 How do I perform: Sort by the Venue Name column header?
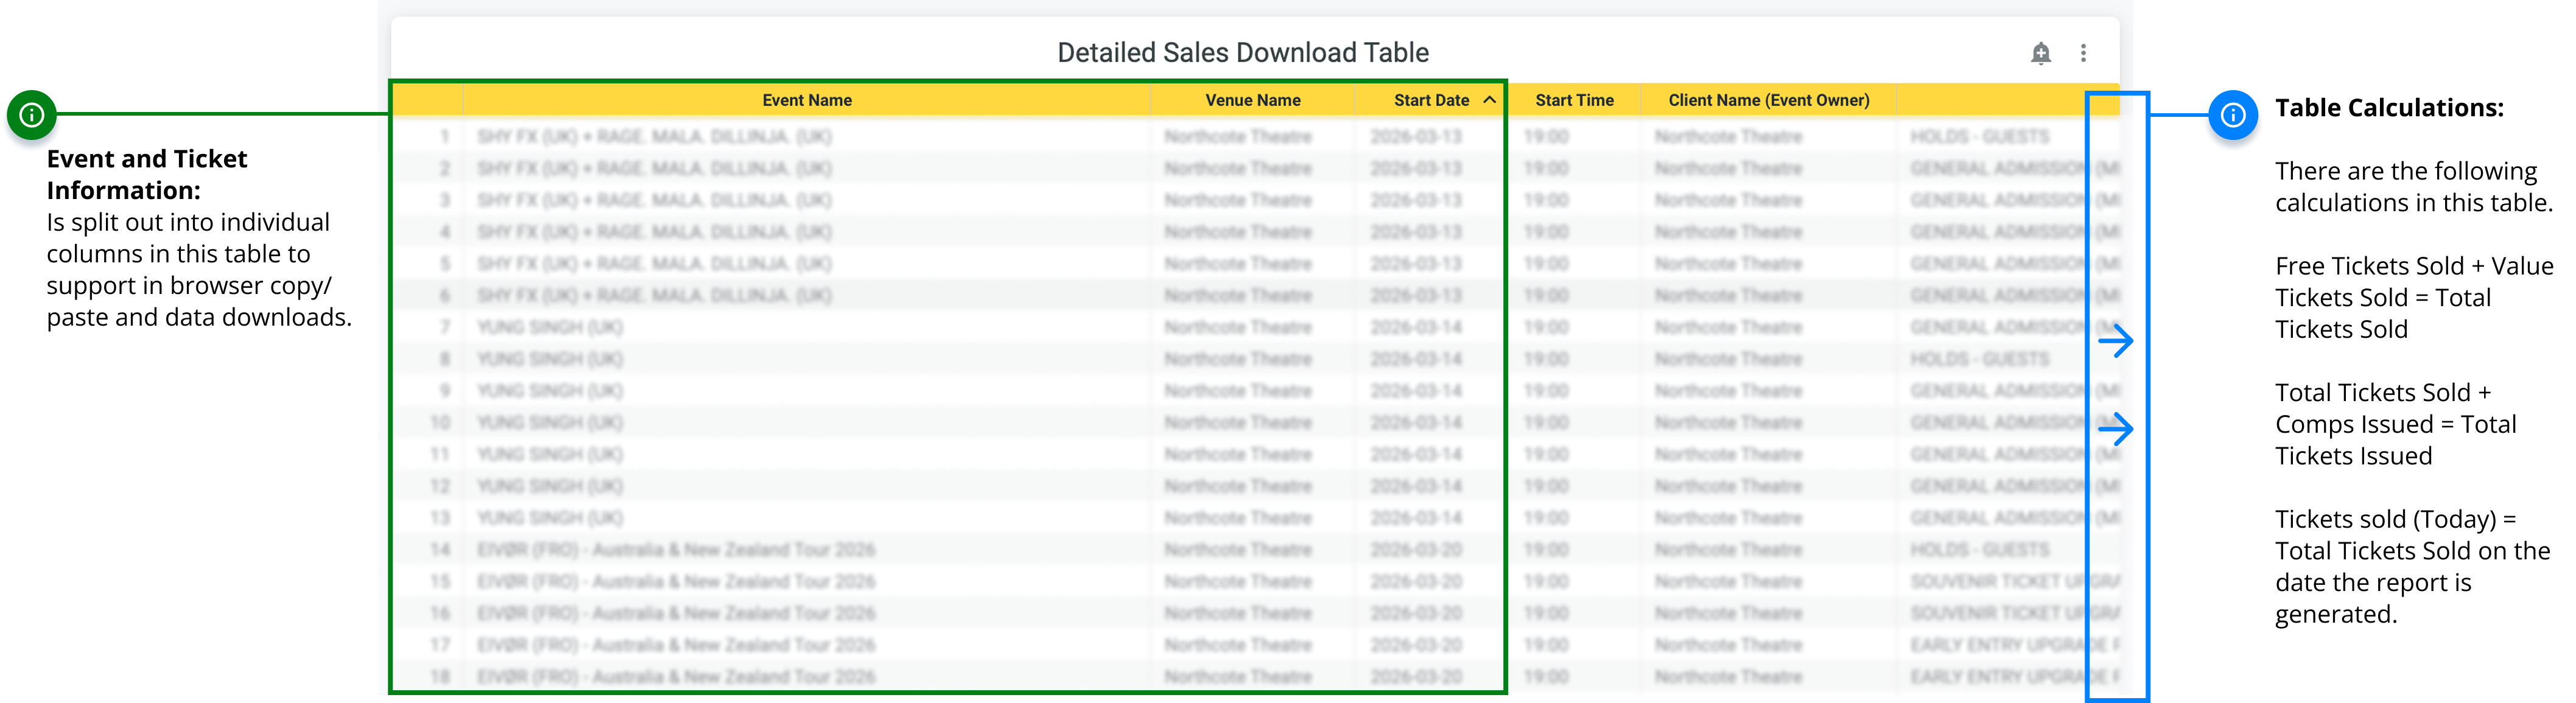[x=1252, y=100]
